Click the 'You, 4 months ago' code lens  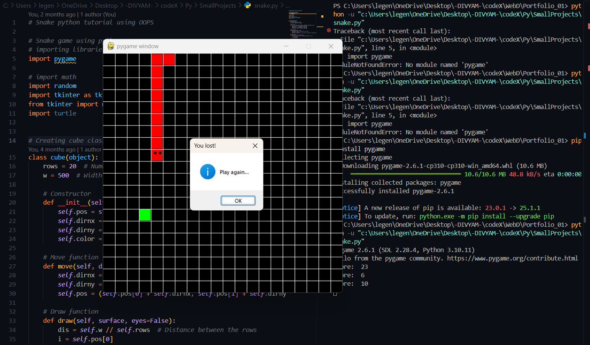pos(65,150)
